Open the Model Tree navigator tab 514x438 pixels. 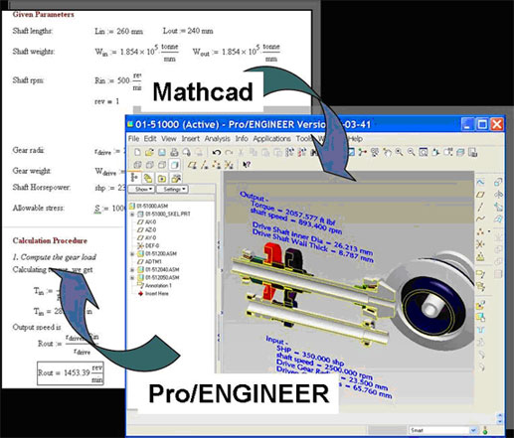pyautogui.click(x=134, y=178)
